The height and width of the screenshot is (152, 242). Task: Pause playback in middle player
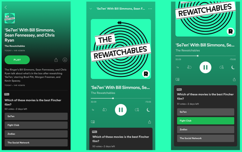(121, 110)
